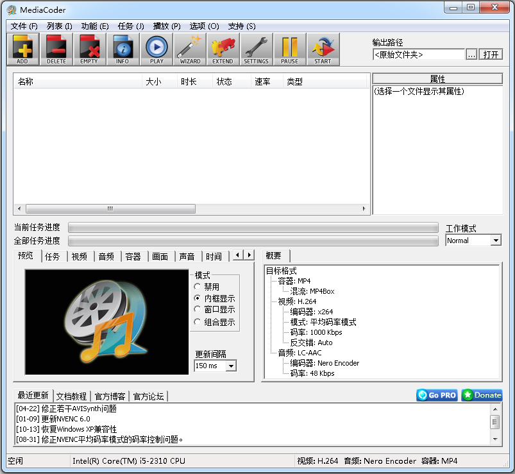Viewport: 515px width, 474px height.
Task: Open the 文件 (F) menu
Action: point(24,26)
